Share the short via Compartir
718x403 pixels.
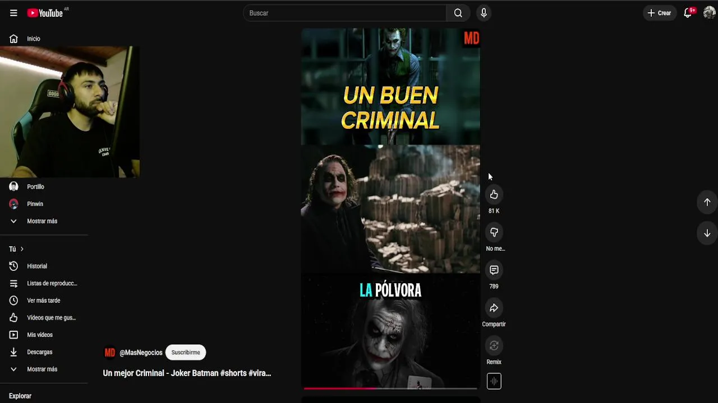(494, 308)
